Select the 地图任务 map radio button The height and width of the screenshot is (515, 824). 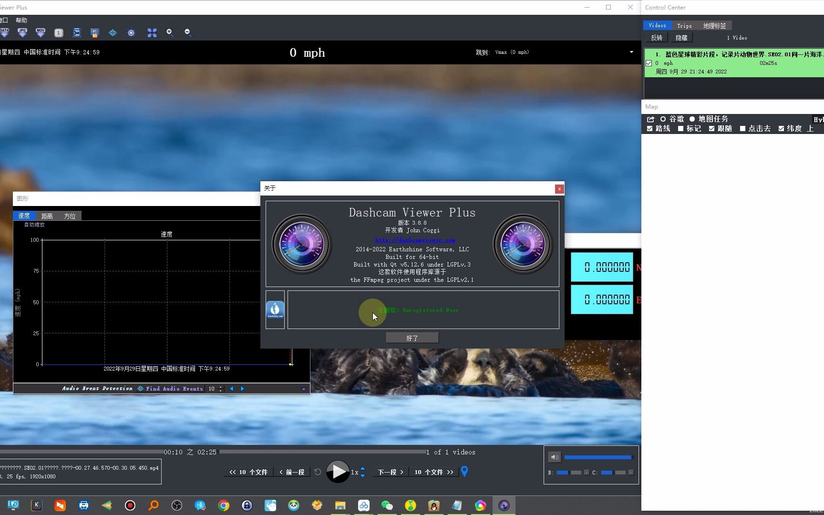point(692,119)
